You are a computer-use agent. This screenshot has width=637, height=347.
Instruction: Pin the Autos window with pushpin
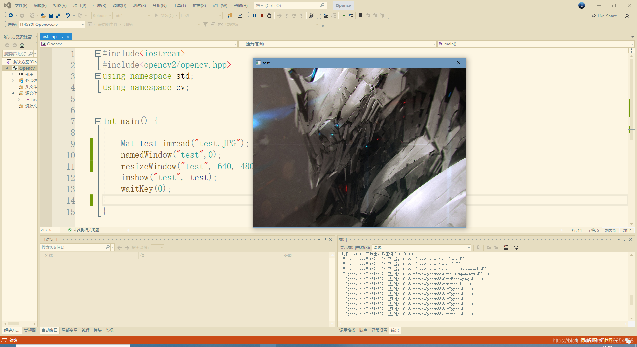point(325,239)
